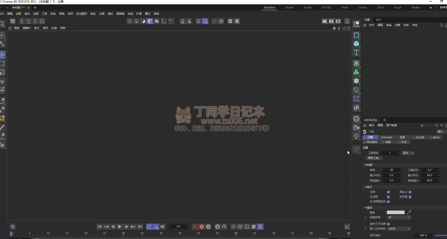
Task: Open the Cineware attributes tab
Action: [386, 137]
